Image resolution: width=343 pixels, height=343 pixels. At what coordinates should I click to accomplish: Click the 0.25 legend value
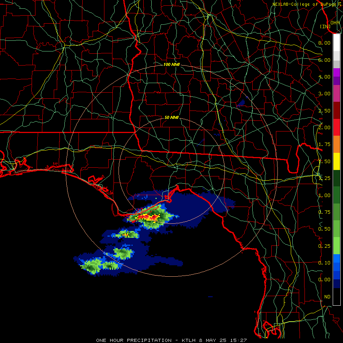[324, 246]
